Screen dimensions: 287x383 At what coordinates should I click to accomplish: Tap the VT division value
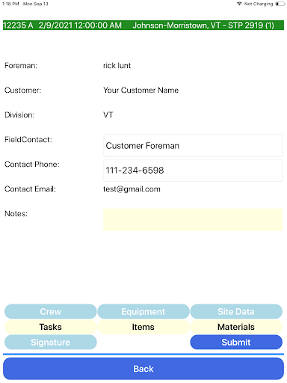point(108,114)
